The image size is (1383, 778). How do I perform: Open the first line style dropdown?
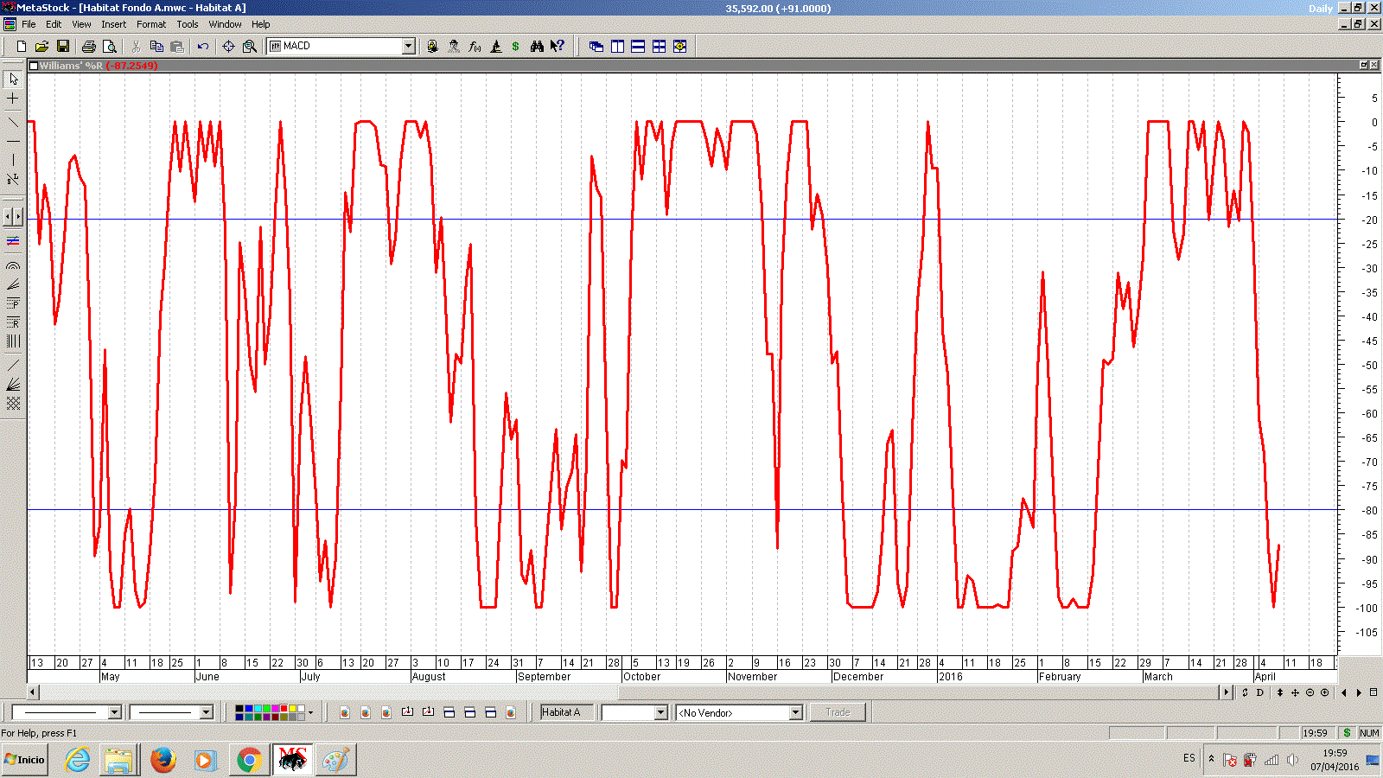[x=114, y=712]
